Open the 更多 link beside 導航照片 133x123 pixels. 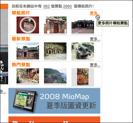tap(95, 13)
